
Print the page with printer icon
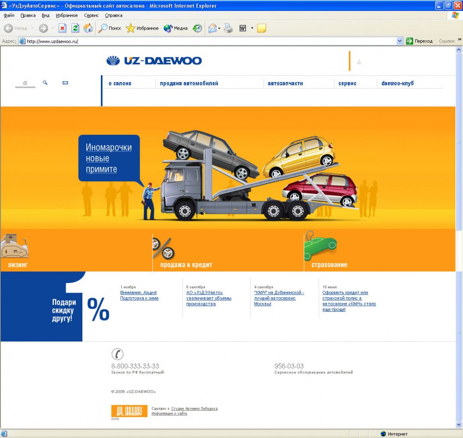click(x=228, y=28)
